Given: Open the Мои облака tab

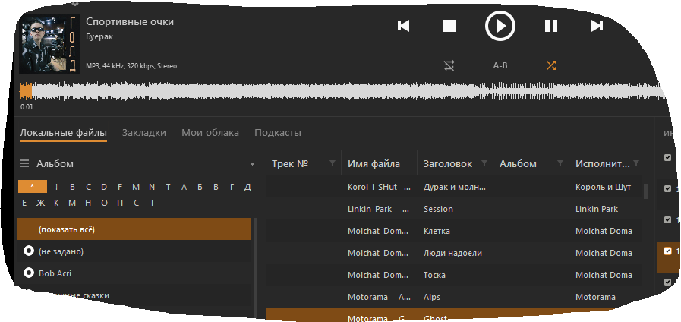Looking at the screenshot, I should pos(210,133).
